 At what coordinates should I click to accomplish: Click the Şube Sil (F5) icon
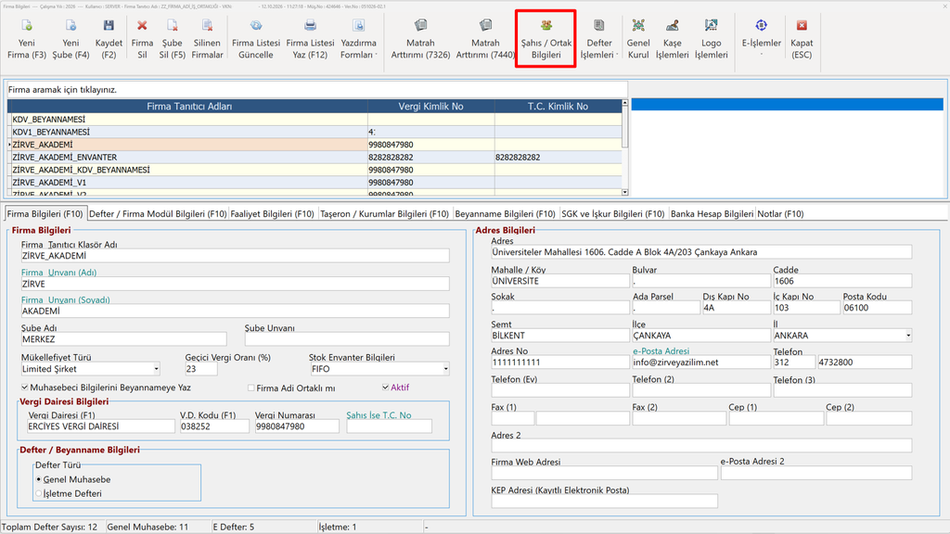click(x=172, y=39)
